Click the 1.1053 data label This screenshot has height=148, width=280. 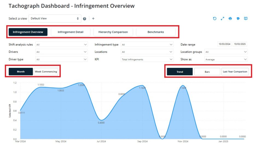[41, 85]
